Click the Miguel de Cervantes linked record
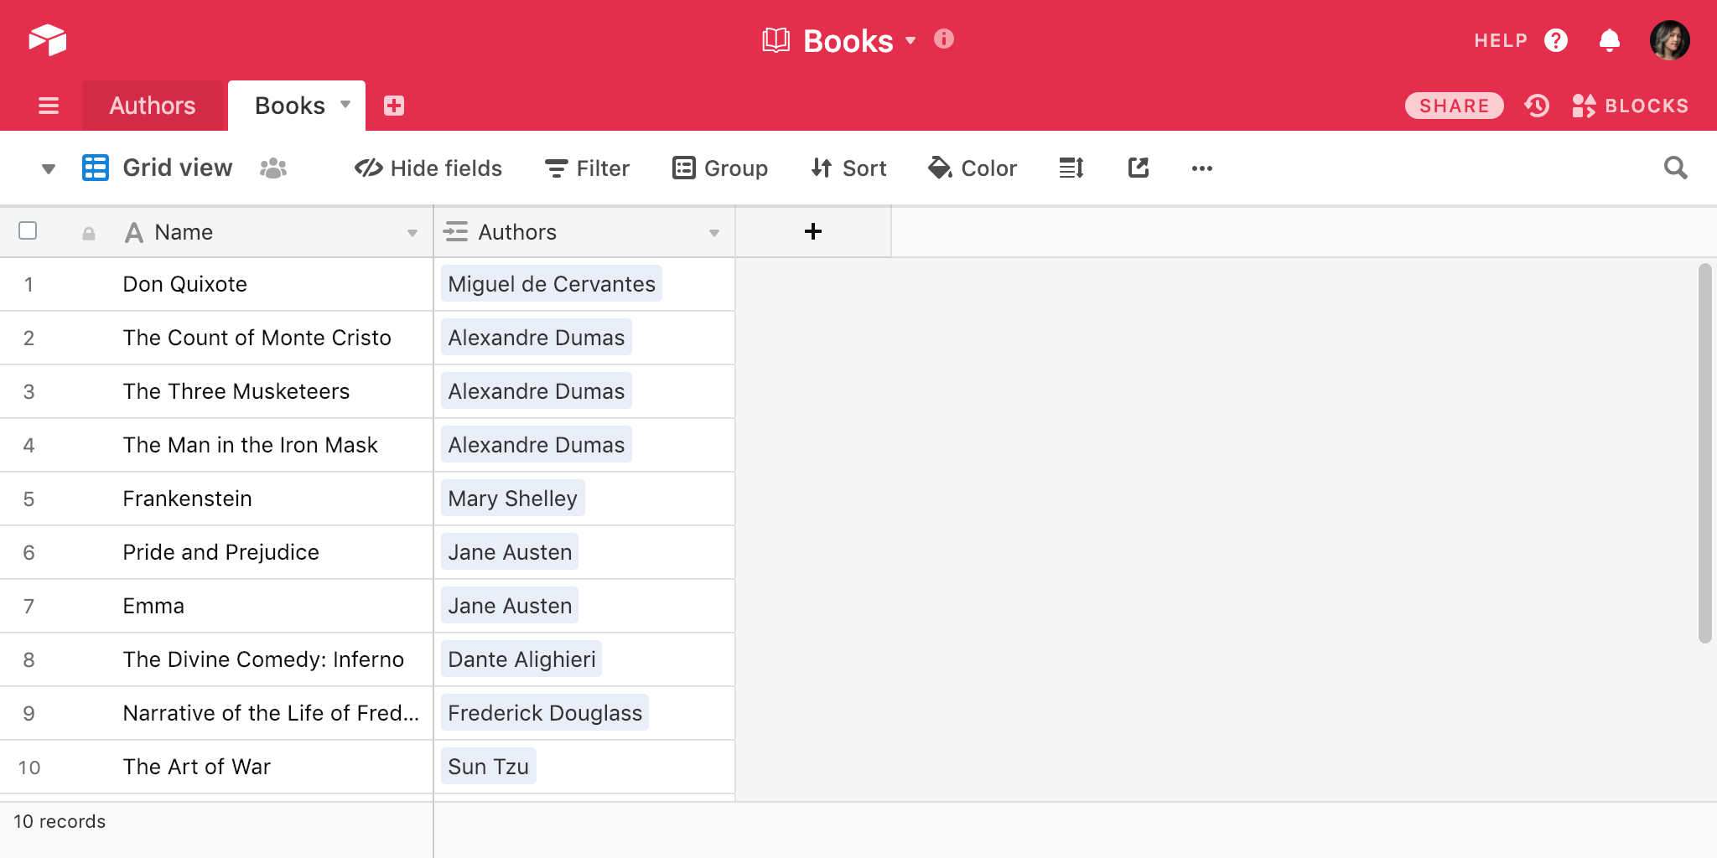 click(x=552, y=284)
